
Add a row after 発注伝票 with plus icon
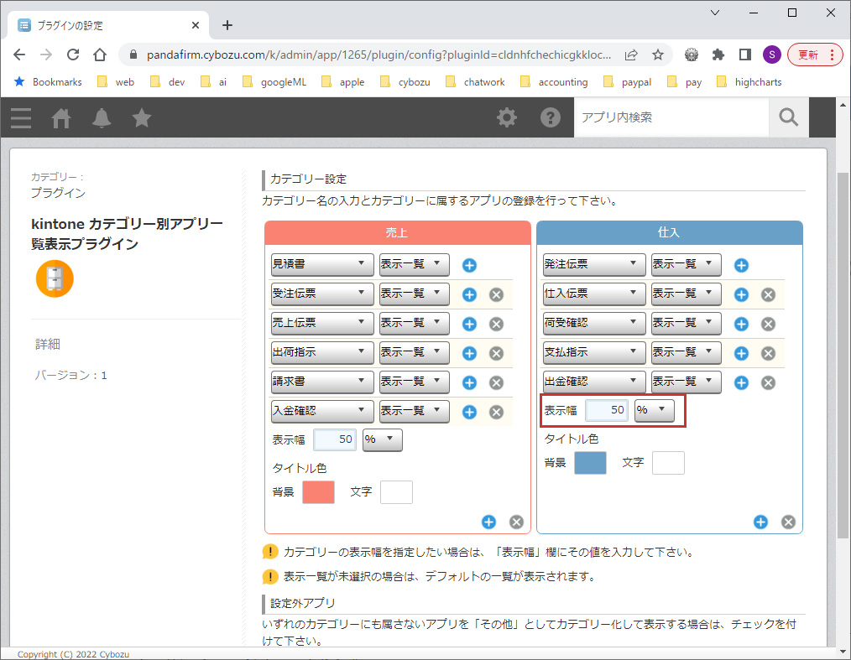pyautogui.click(x=742, y=266)
